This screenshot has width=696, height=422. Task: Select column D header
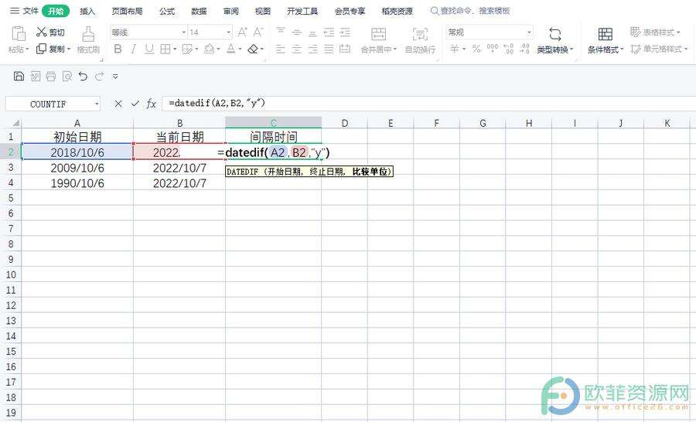click(344, 123)
